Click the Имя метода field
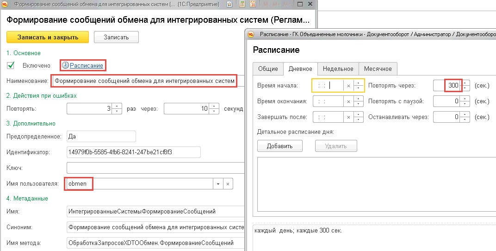 pyautogui.click(x=155, y=243)
